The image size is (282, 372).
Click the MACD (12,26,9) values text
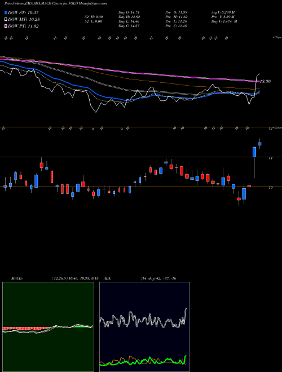point(75,278)
